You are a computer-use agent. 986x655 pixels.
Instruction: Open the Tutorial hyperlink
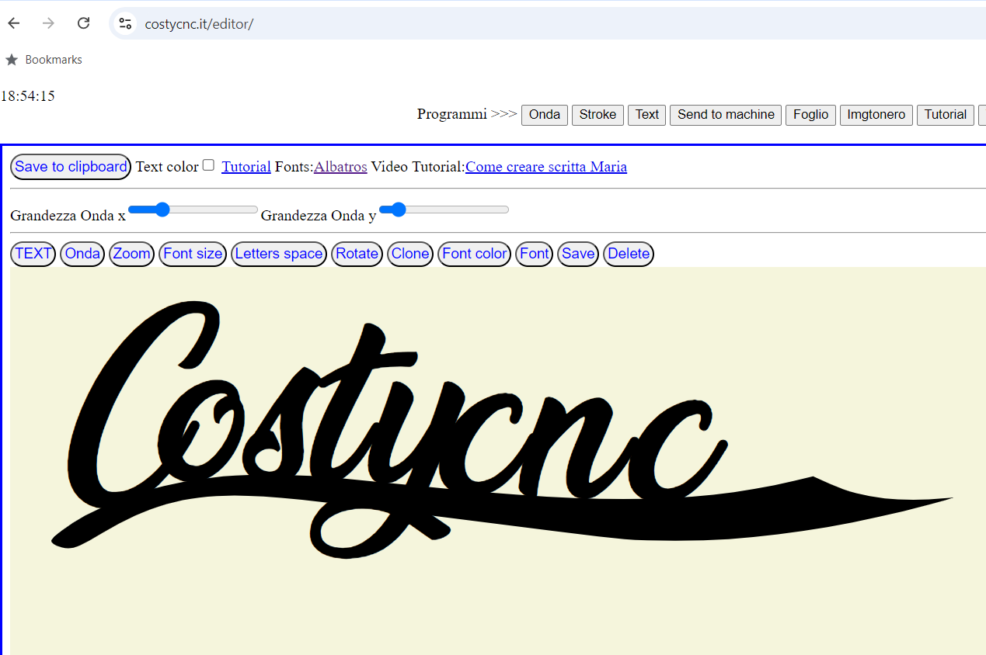[x=246, y=167]
